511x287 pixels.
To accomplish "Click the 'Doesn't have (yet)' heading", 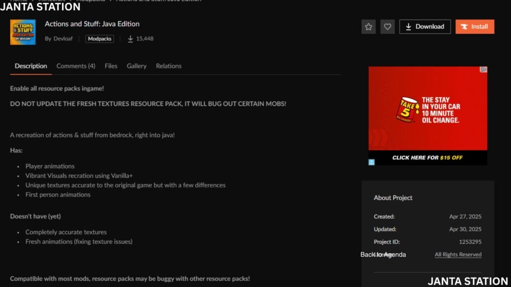I will 35,216.
